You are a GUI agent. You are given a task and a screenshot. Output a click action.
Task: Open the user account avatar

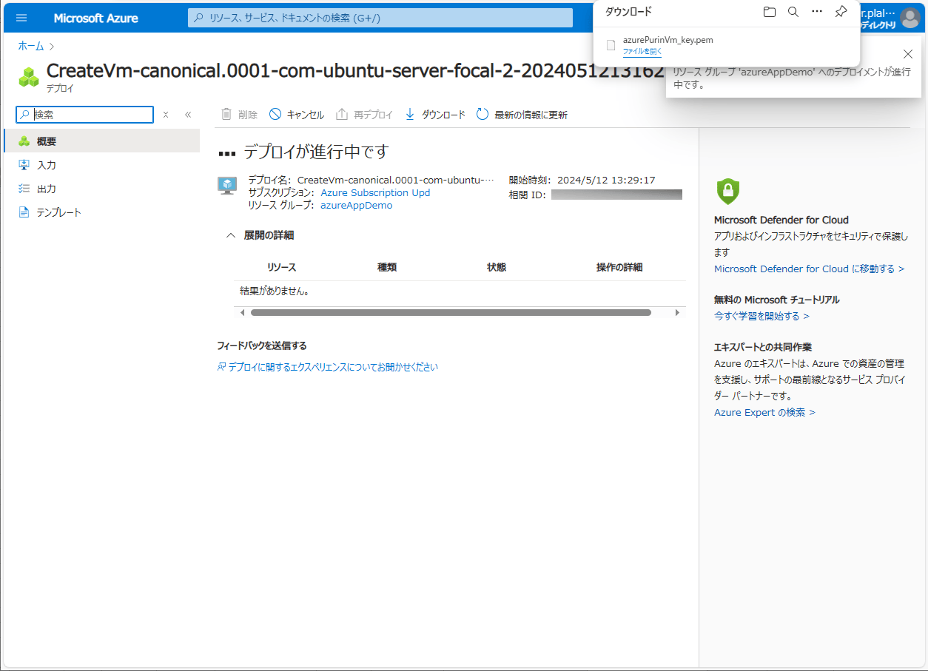point(909,18)
